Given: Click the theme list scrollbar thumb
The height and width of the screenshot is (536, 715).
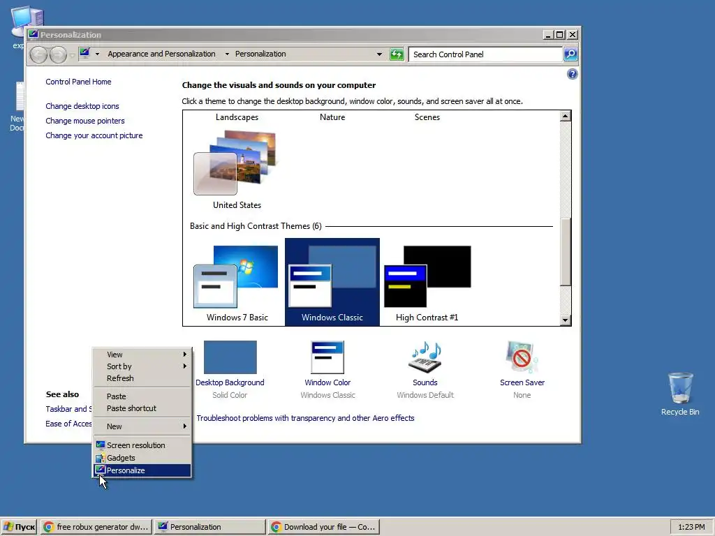Looking at the screenshot, I should click(565, 252).
